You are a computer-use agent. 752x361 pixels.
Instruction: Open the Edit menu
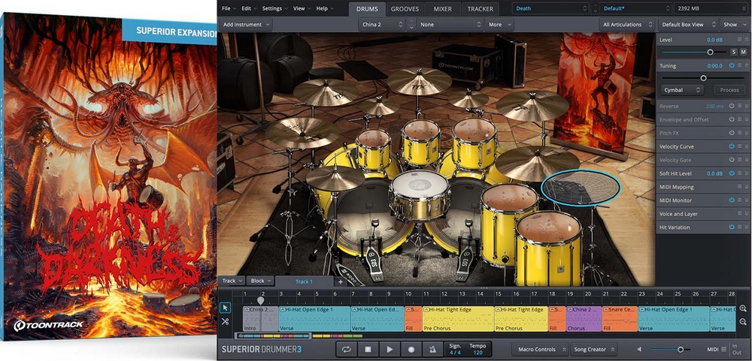(x=248, y=8)
